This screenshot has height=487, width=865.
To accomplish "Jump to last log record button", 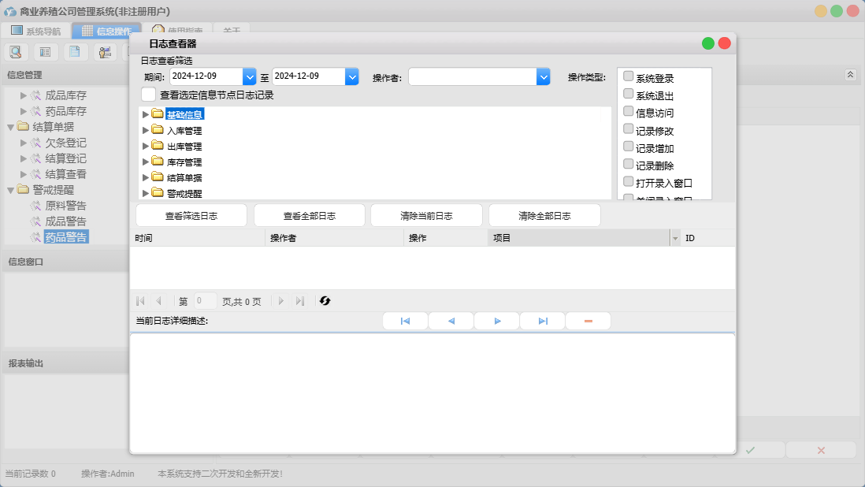I will [x=543, y=322].
